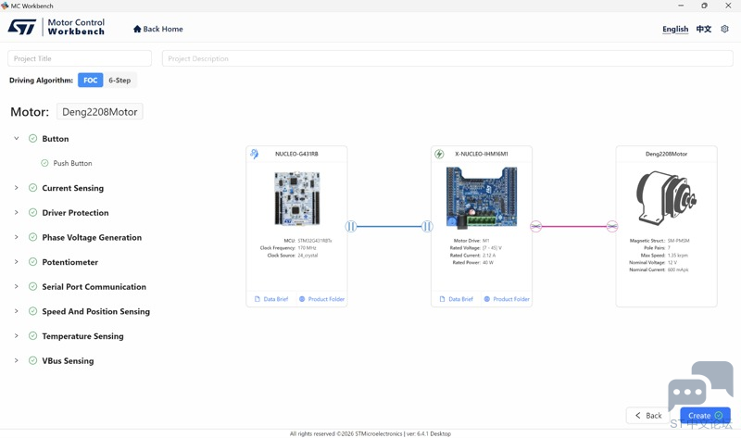Click the MC Workbench title bar app icon
The width and height of the screenshot is (741, 438).
(x=5, y=6)
